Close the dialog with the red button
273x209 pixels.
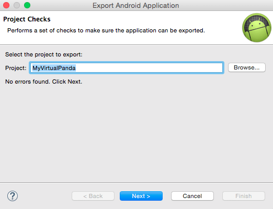6,5
